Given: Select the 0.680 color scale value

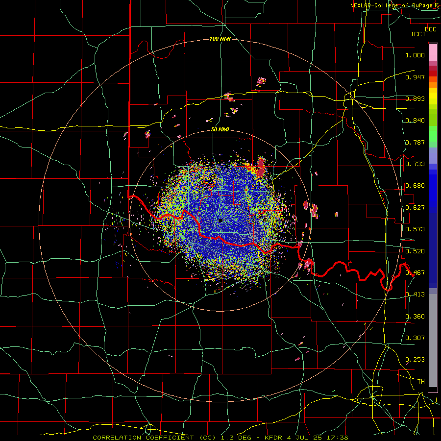Looking at the screenshot, I should [415, 186].
